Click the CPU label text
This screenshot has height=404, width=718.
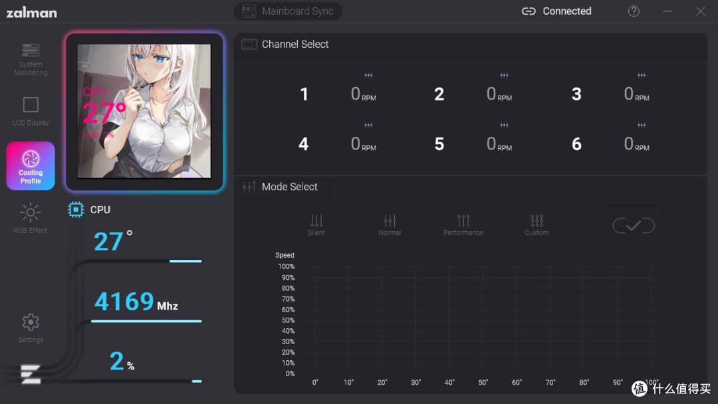pos(100,209)
